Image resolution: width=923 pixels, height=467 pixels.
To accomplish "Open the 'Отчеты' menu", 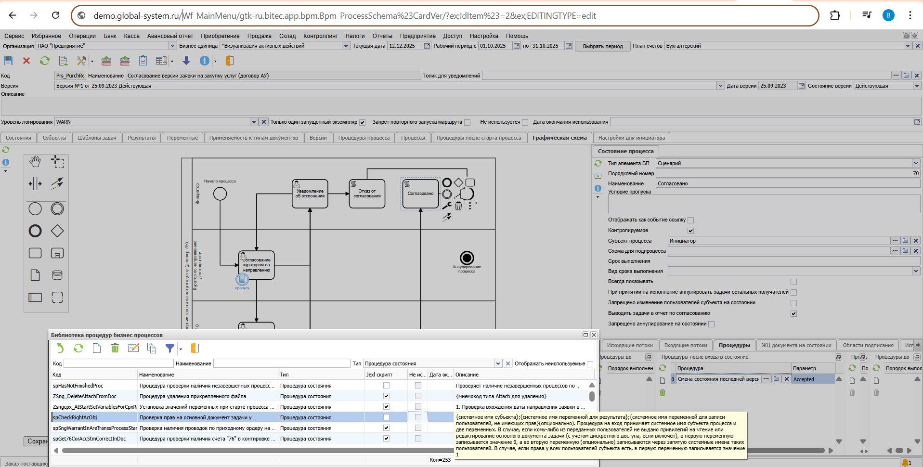I will pyautogui.click(x=382, y=36).
